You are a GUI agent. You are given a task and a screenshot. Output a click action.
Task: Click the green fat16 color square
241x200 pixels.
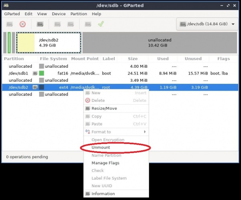[x=41, y=73]
